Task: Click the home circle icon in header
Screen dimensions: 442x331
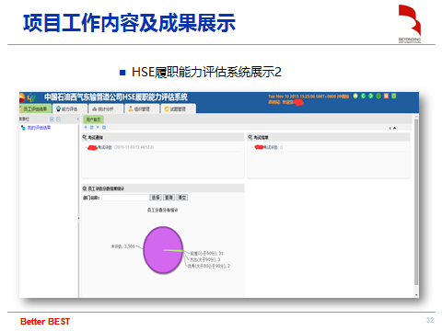Action: 355,96
